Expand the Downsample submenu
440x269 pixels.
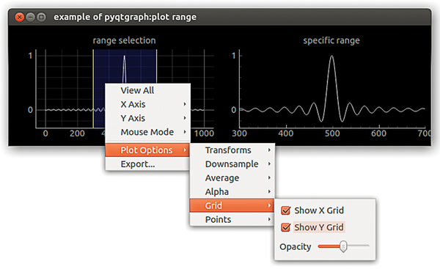coord(232,163)
